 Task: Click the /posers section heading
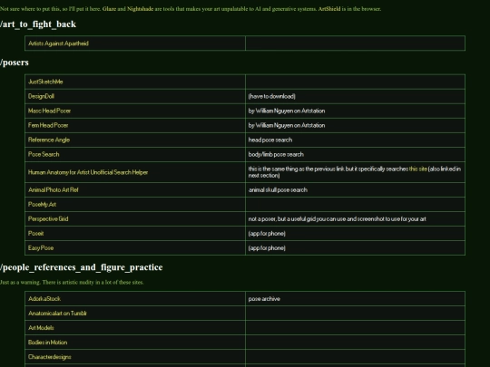[x=15, y=63]
